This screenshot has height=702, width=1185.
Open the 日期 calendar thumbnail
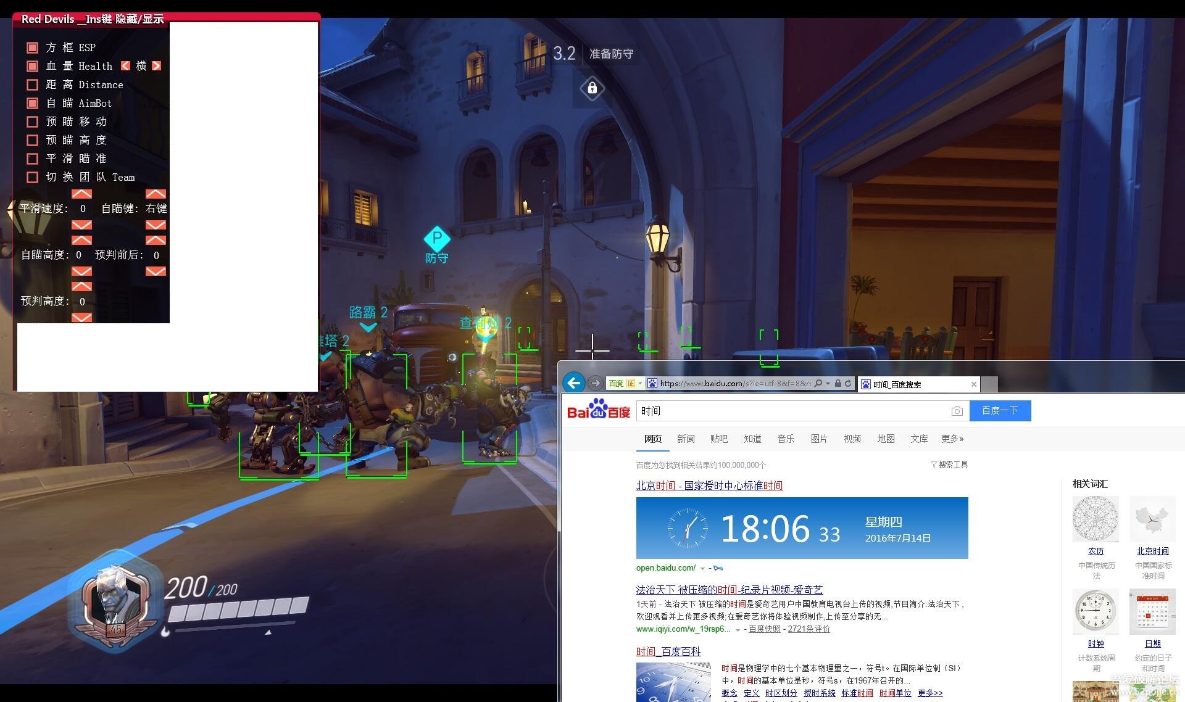pos(1152,611)
